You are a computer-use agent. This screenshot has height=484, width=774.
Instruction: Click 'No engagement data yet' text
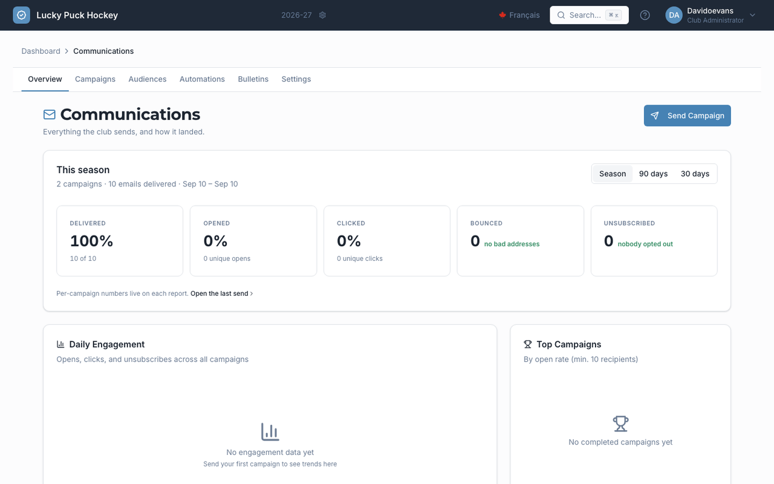point(270,452)
